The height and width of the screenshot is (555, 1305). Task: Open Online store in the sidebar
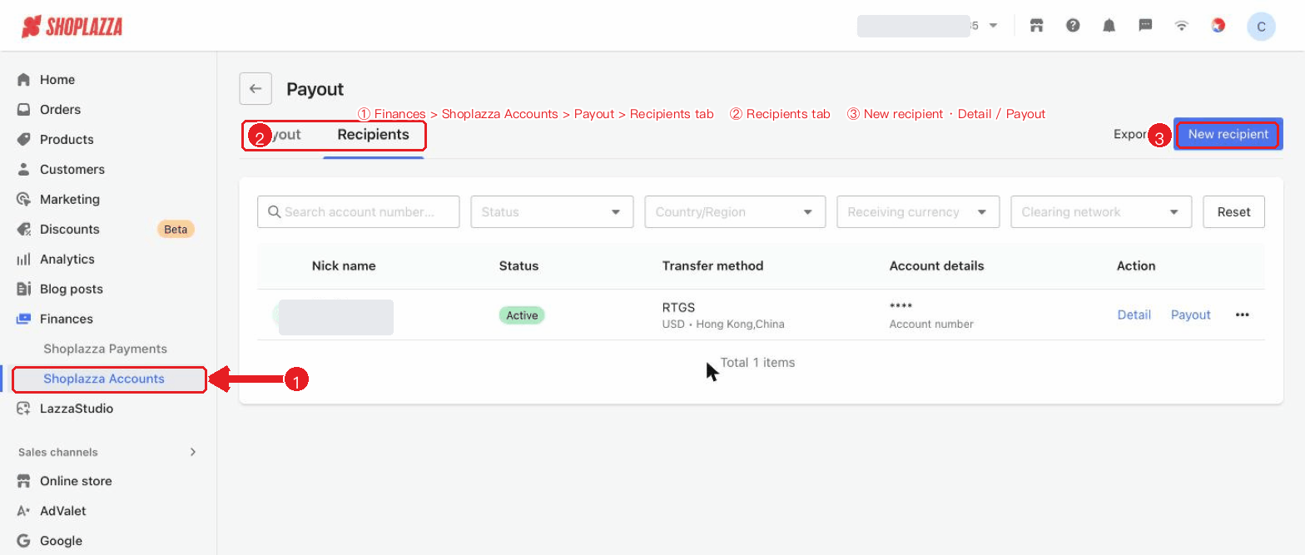(x=76, y=481)
